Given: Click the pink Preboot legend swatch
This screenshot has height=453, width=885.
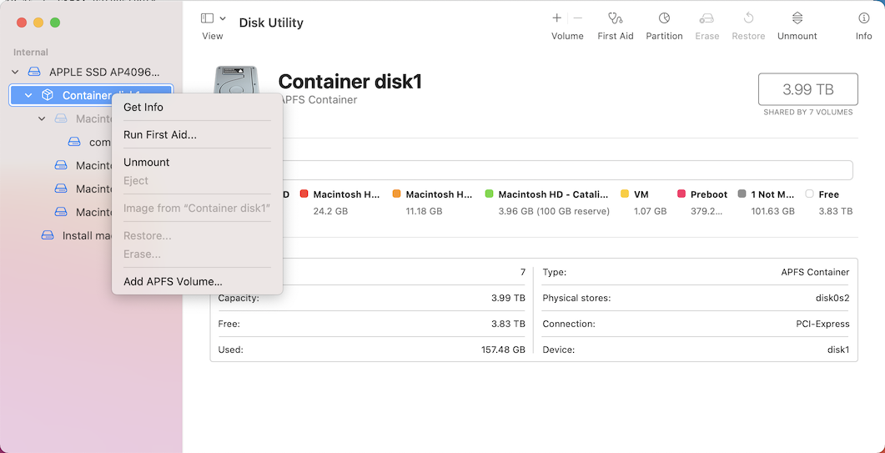Looking at the screenshot, I should click(x=681, y=194).
